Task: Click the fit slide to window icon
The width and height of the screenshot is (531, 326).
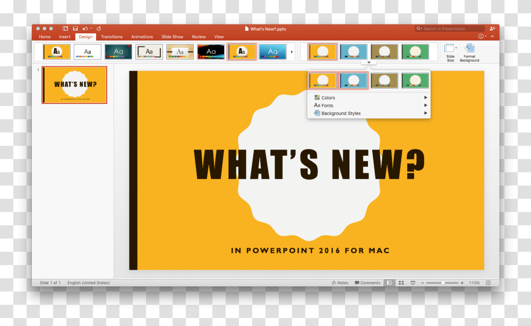Action: (x=489, y=283)
